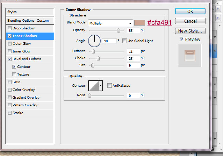Enable the Drop Shadow checkbox
The width and height of the screenshot is (223, 156).
9,28
